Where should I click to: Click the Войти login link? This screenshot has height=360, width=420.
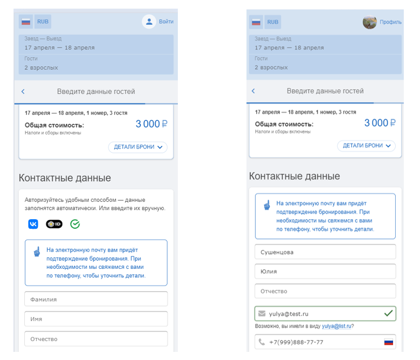(166, 22)
